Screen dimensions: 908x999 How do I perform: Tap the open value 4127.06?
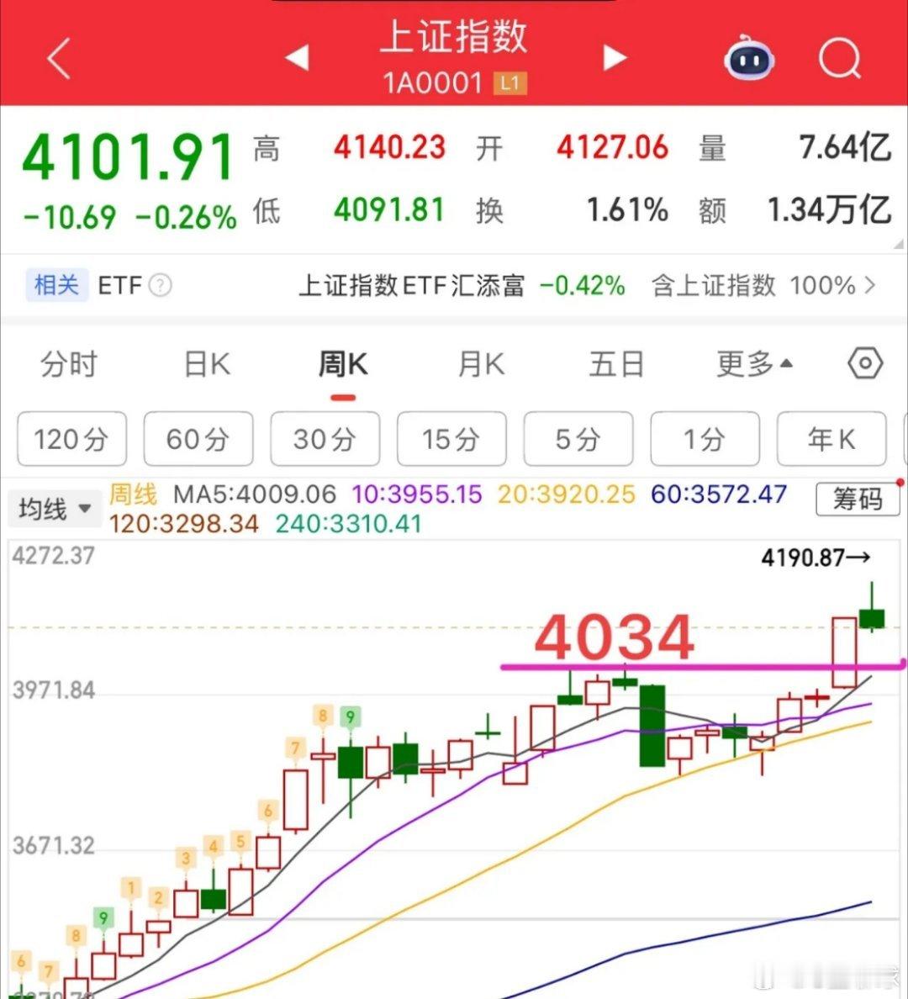(x=612, y=148)
